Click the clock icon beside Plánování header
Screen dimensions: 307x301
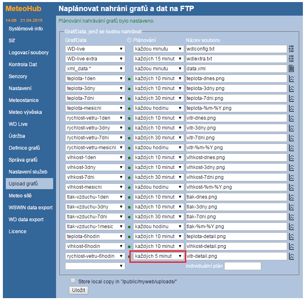pyautogui.click(x=129, y=40)
